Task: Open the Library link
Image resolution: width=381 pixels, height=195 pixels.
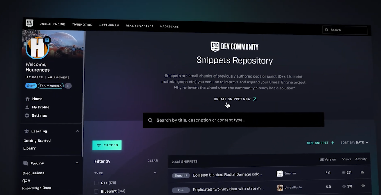Action: tap(30, 148)
